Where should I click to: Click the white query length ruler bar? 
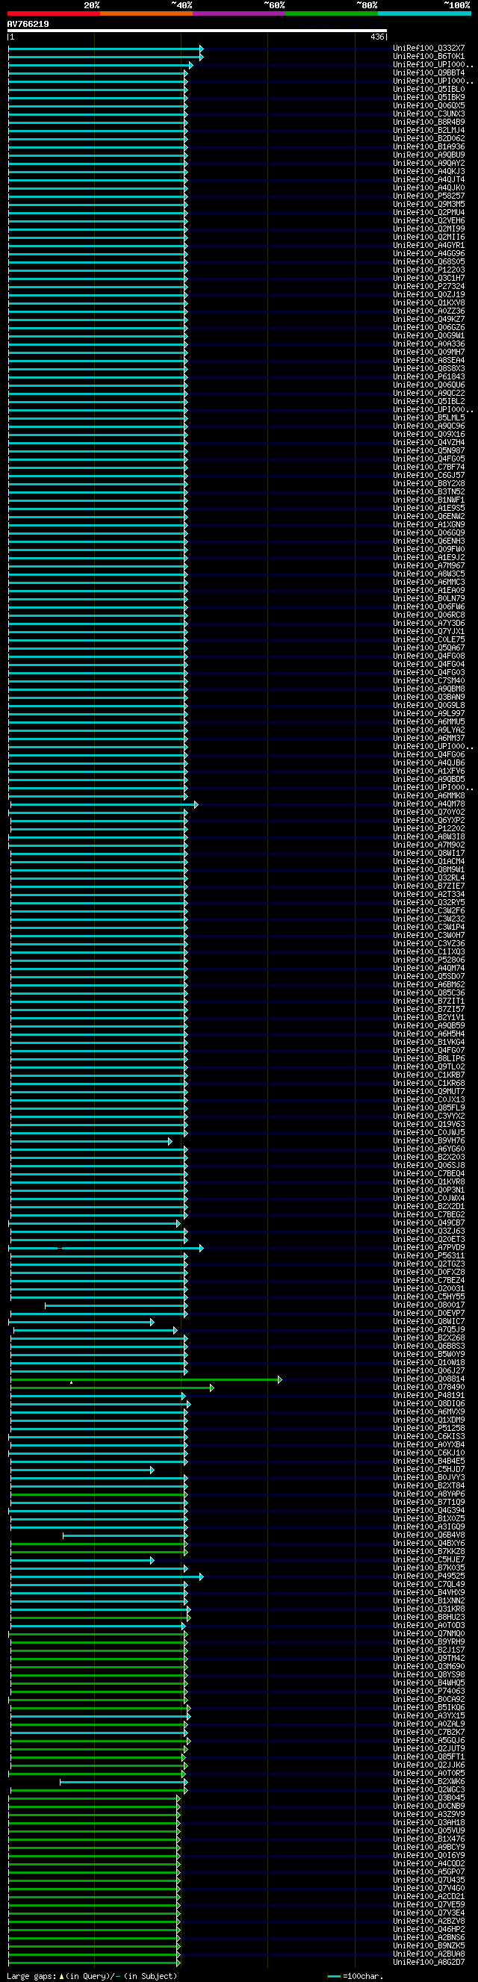pyautogui.click(x=197, y=31)
